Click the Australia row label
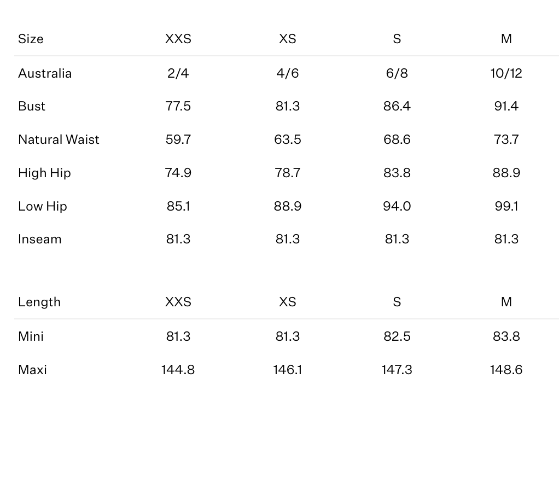The width and height of the screenshot is (559, 501). (x=45, y=73)
